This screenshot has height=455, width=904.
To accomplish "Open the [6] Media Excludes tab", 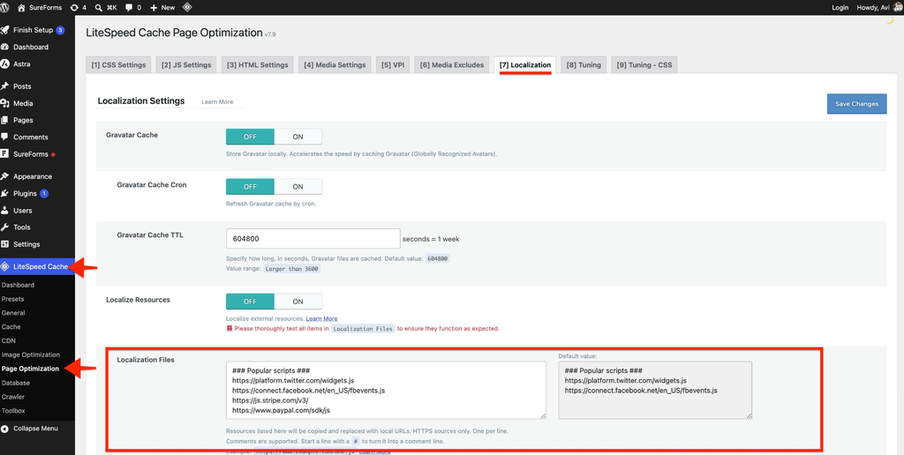I will (x=452, y=65).
